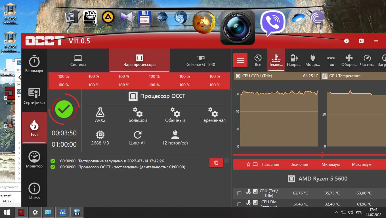Open the Монитор gauge section
This screenshot has width=386, height=218.
(34, 160)
